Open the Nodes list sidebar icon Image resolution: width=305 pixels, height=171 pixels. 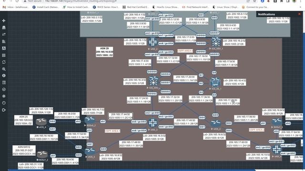point(4,28)
